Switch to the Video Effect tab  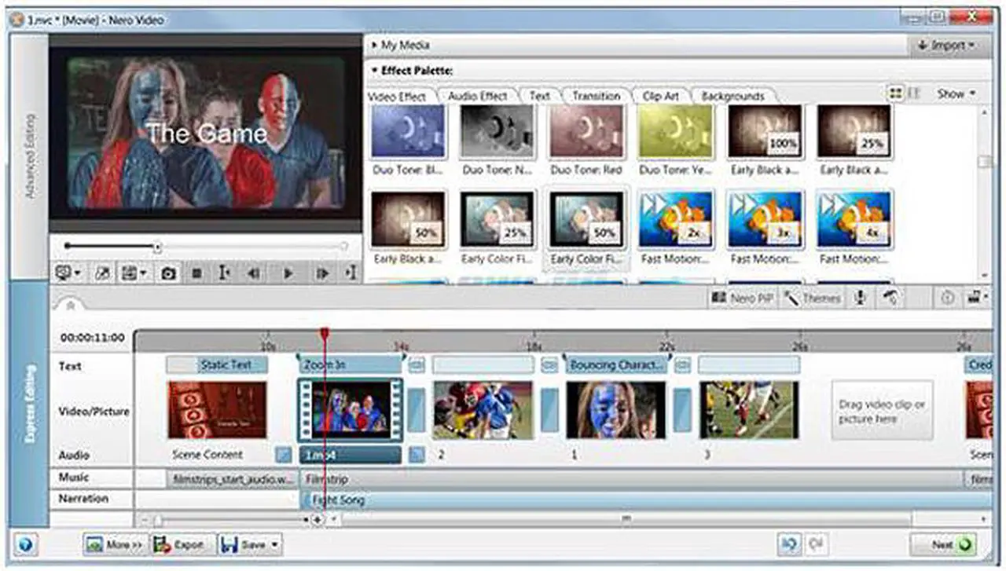(398, 96)
